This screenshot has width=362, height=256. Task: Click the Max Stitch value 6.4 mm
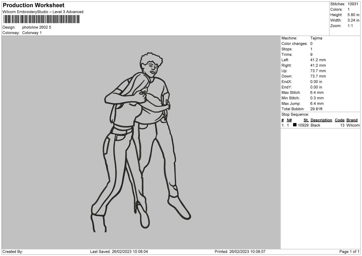pyautogui.click(x=317, y=93)
